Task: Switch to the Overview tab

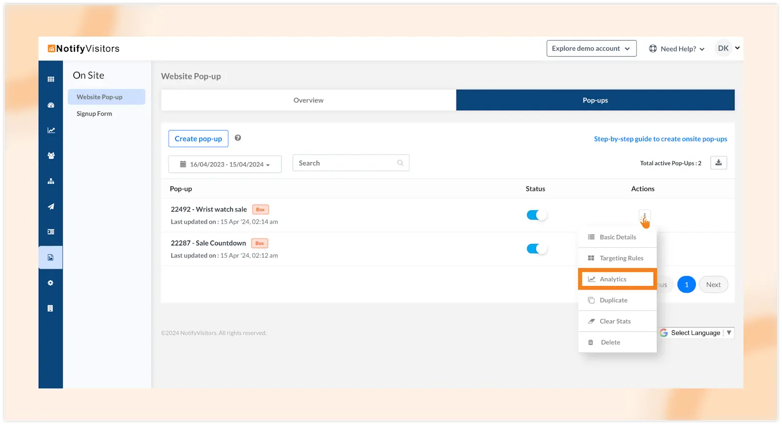Action: coord(308,100)
